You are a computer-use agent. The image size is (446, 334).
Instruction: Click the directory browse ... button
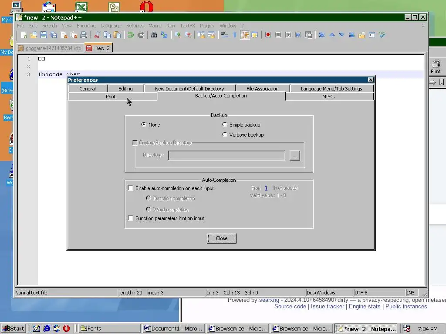(295, 155)
